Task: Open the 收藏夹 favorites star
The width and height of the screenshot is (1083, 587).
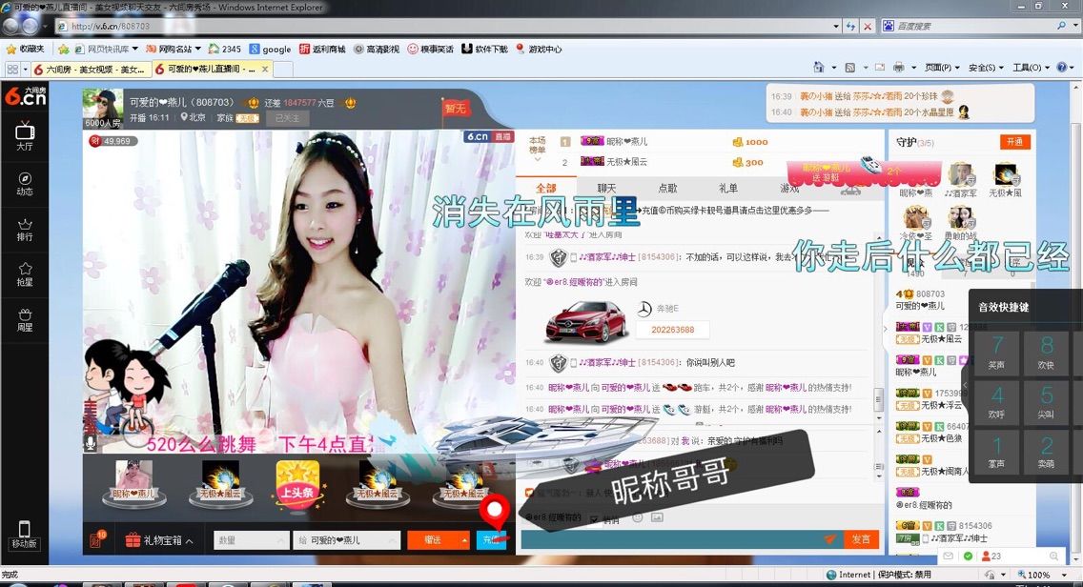Action: tap(25, 49)
